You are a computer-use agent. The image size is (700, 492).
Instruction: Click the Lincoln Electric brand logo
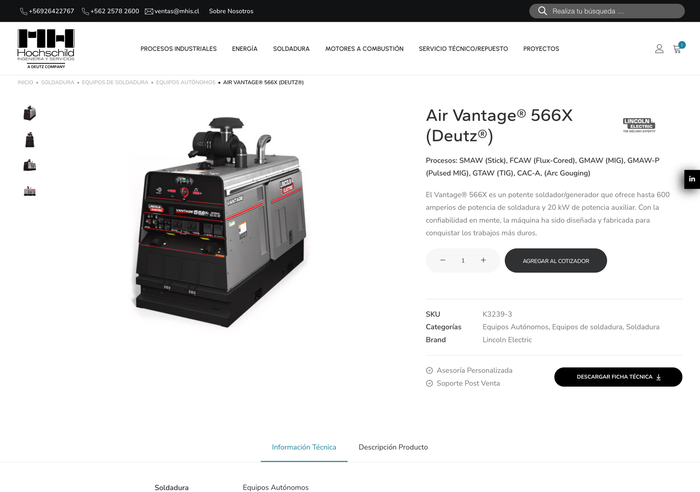point(639,125)
